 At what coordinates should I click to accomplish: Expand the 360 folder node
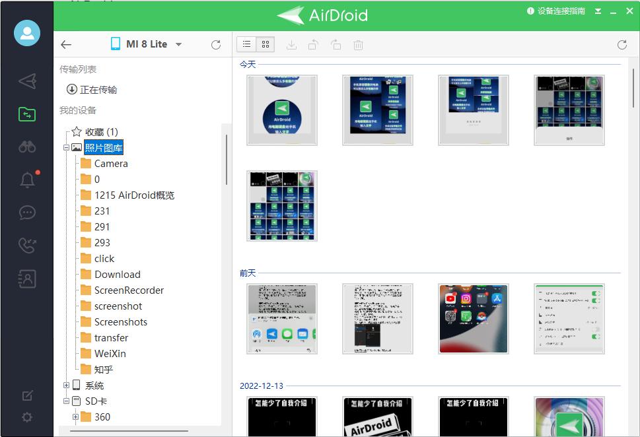coord(75,417)
